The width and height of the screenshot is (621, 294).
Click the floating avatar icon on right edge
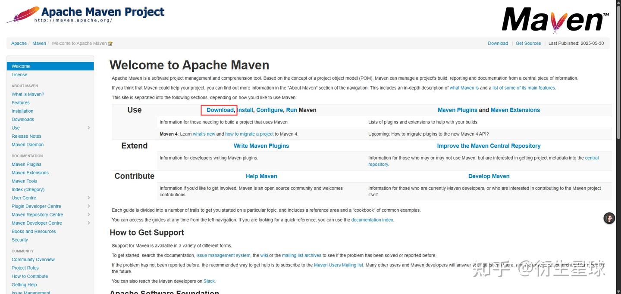pyautogui.click(x=609, y=218)
